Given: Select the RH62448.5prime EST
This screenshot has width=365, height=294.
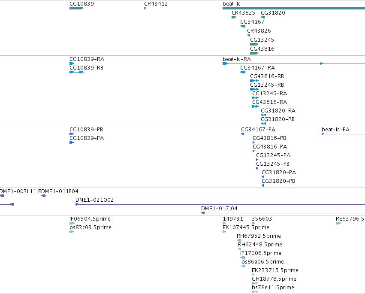Looking at the screenshot, I should point(239,249).
